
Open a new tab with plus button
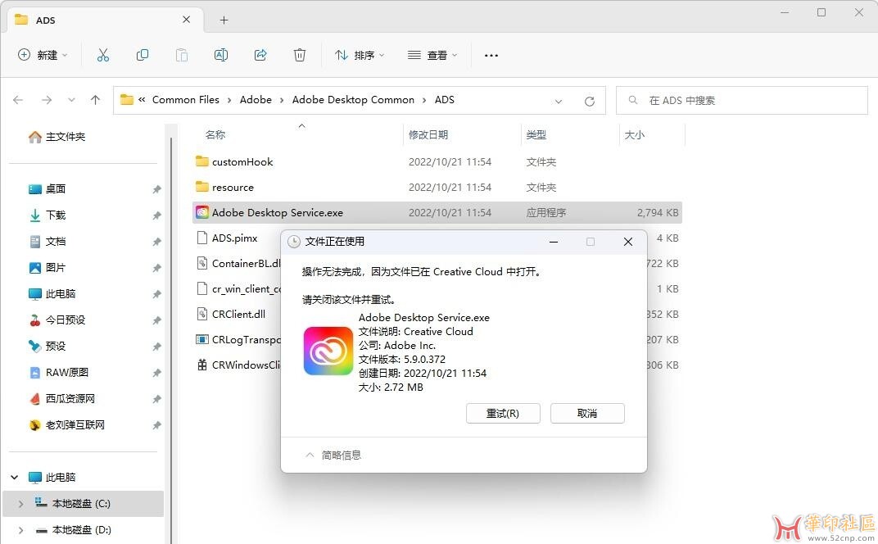[224, 20]
